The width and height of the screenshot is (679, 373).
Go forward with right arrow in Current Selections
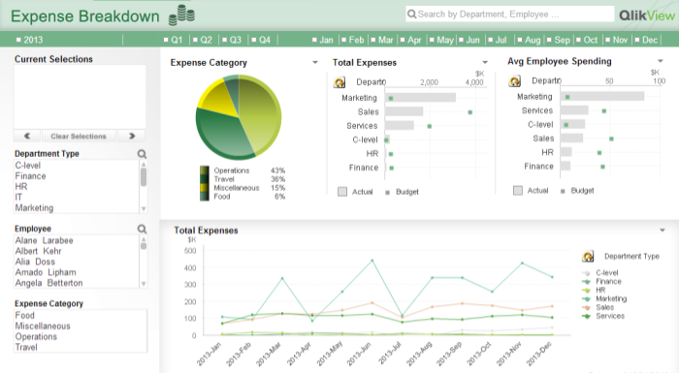132,136
